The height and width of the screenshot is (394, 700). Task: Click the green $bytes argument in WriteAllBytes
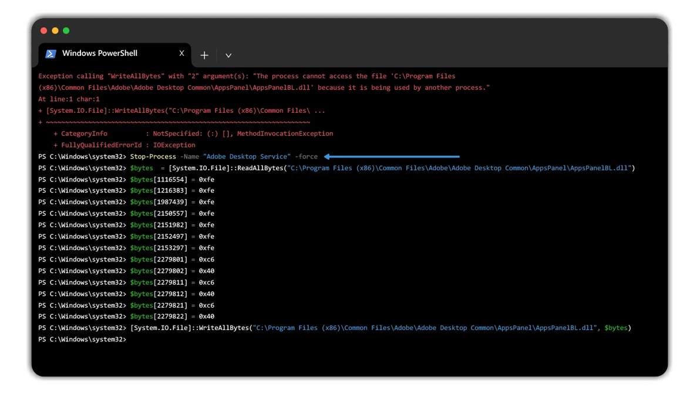(616, 328)
